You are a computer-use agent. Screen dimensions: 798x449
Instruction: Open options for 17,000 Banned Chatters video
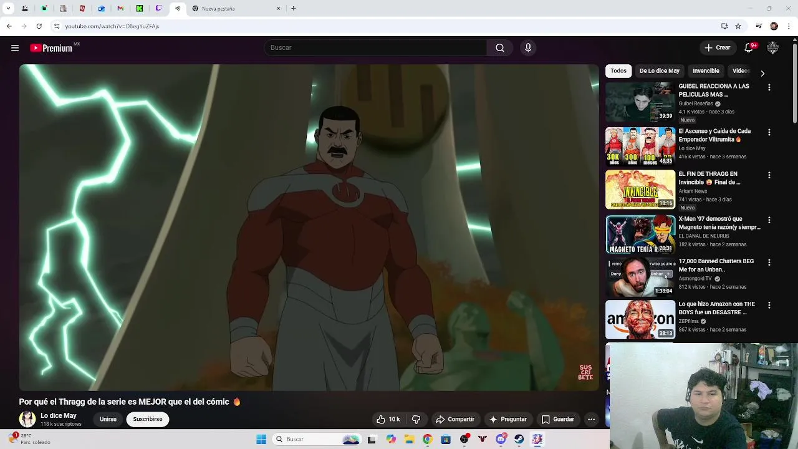(769, 263)
